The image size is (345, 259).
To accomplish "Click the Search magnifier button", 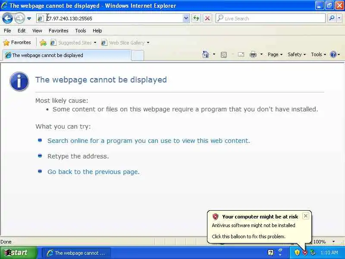I will [332, 18].
